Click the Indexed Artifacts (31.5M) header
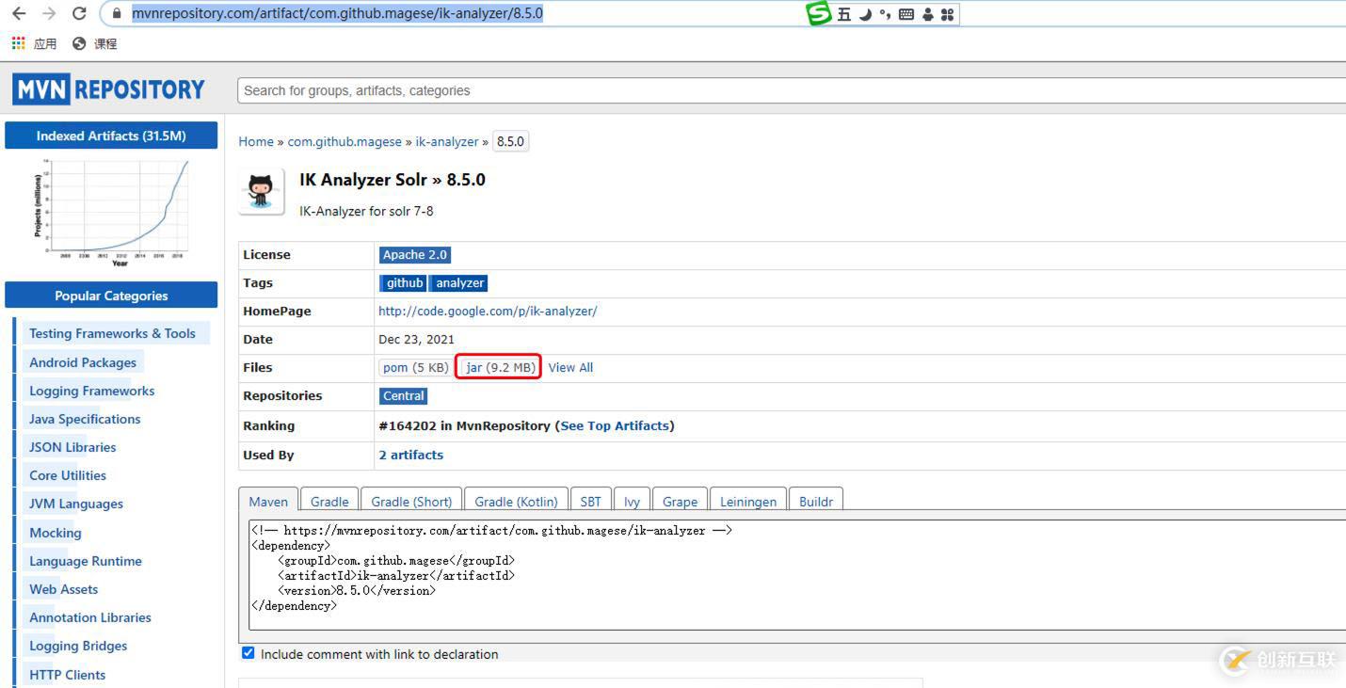Viewport: 1346px width, 688px height. coord(111,136)
